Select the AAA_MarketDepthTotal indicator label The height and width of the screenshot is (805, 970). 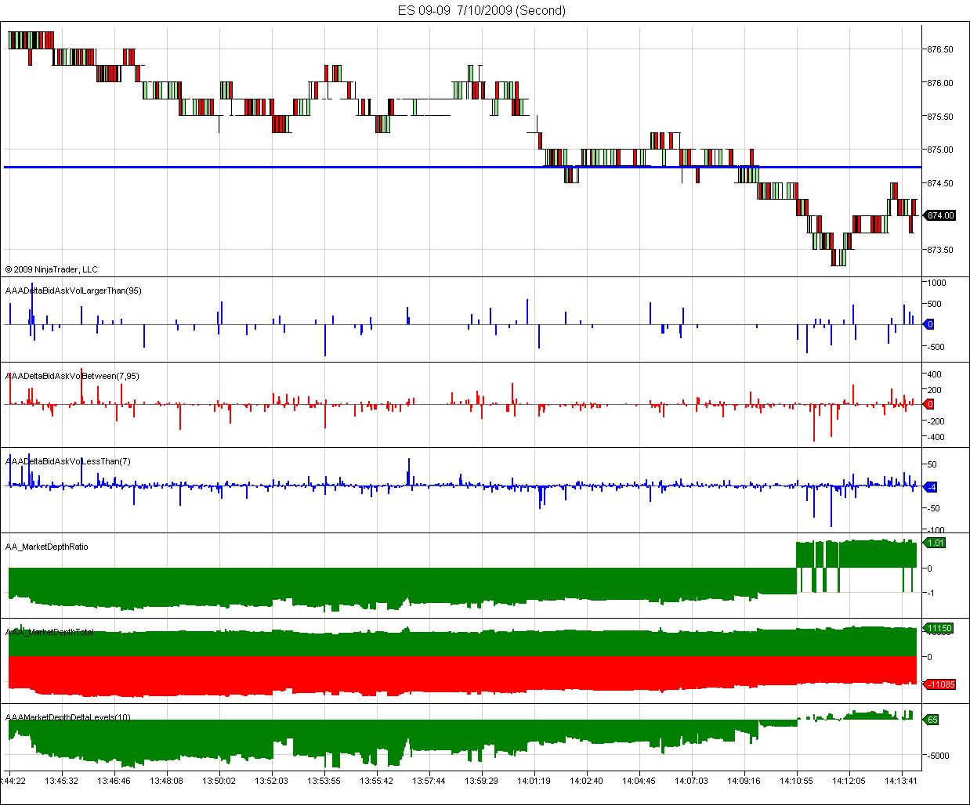click(50, 632)
